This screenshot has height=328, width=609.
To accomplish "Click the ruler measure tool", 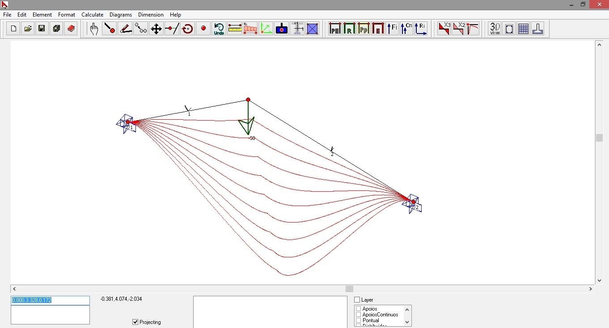I will click(235, 29).
